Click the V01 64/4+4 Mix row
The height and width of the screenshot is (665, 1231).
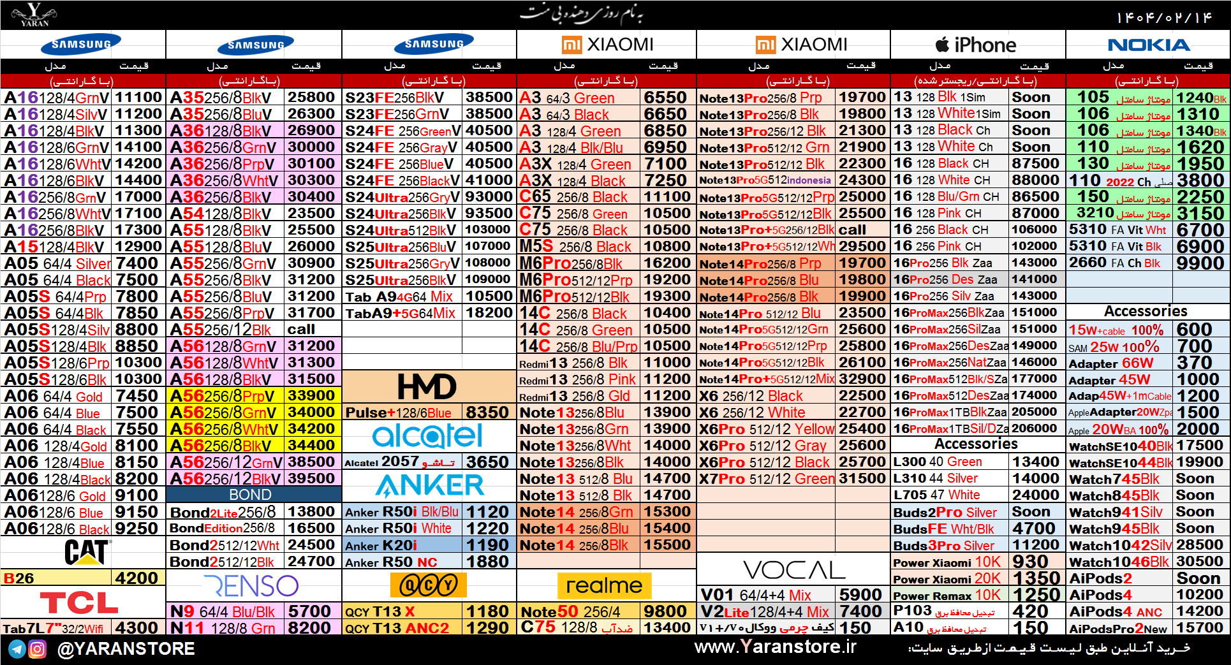coord(793,594)
